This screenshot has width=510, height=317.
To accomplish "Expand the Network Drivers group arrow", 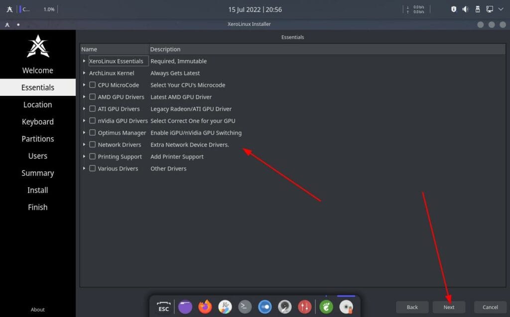I will (84, 145).
